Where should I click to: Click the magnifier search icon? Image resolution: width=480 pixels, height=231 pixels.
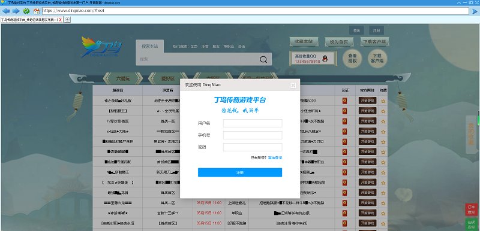coord(263,59)
